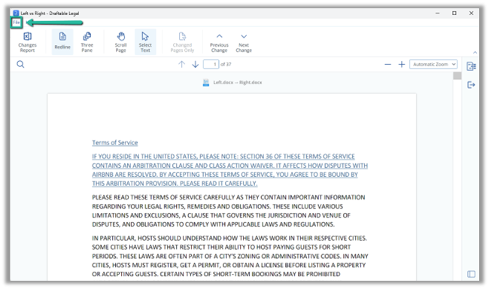The height and width of the screenshot is (289, 489).
Task: Open the File menu
Action: pos(17,23)
